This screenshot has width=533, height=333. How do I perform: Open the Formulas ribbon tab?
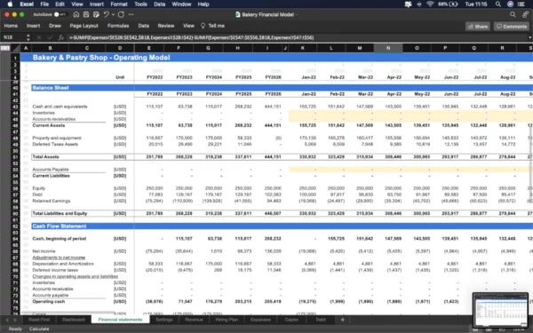coord(118,26)
